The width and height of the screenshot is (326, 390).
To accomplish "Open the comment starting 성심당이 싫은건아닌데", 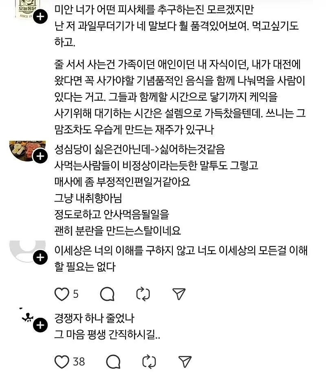I will [x=156, y=190].
